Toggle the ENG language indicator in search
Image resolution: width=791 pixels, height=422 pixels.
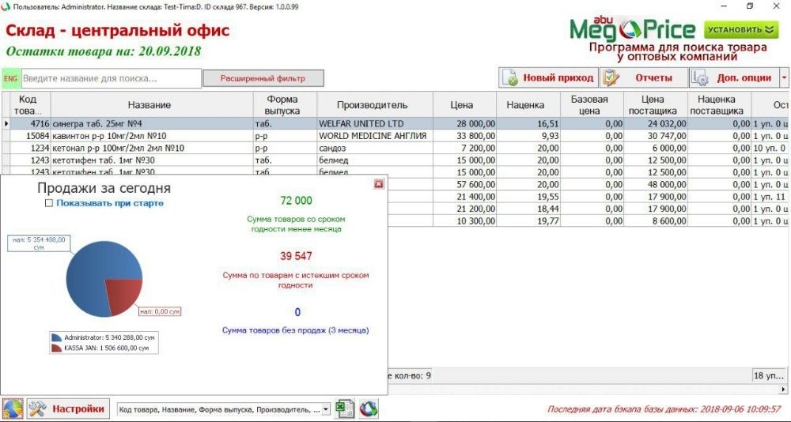point(10,79)
